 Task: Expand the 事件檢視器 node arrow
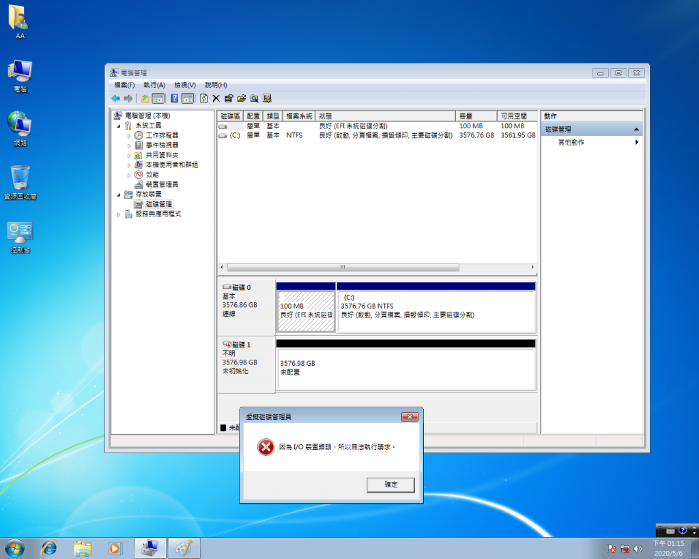point(129,146)
